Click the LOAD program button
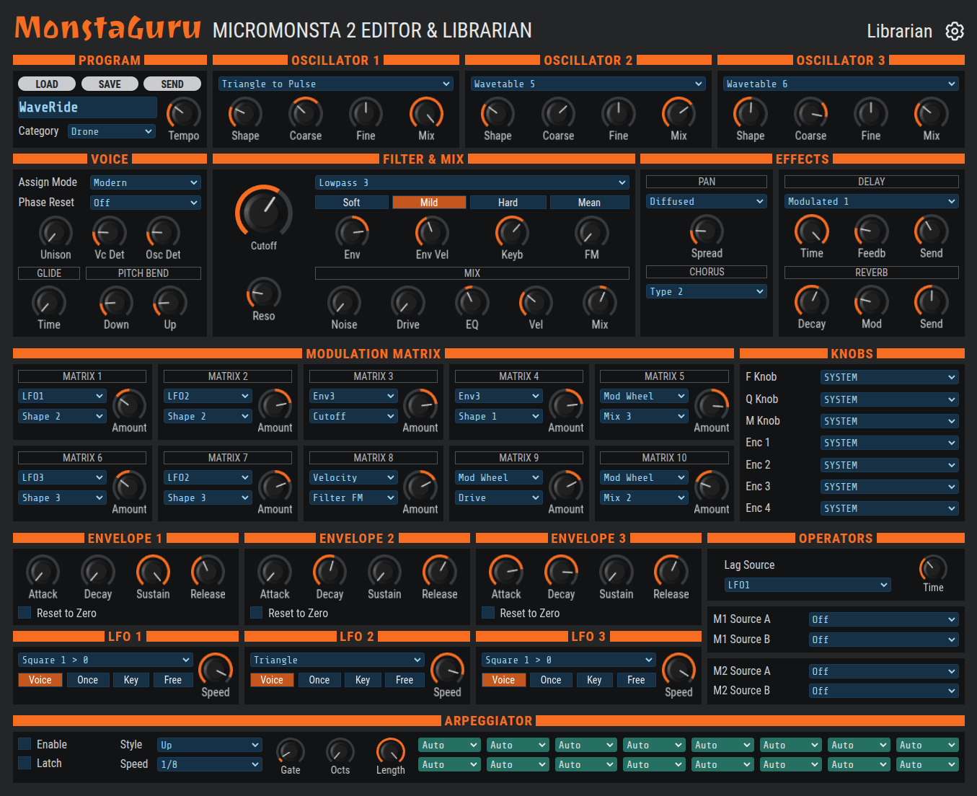This screenshot has width=977, height=796. click(47, 84)
